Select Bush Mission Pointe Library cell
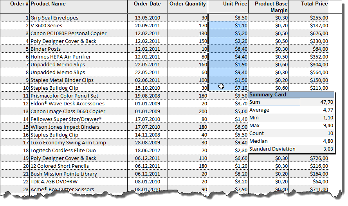This screenshot has width=348, height=206. [78, 174]
